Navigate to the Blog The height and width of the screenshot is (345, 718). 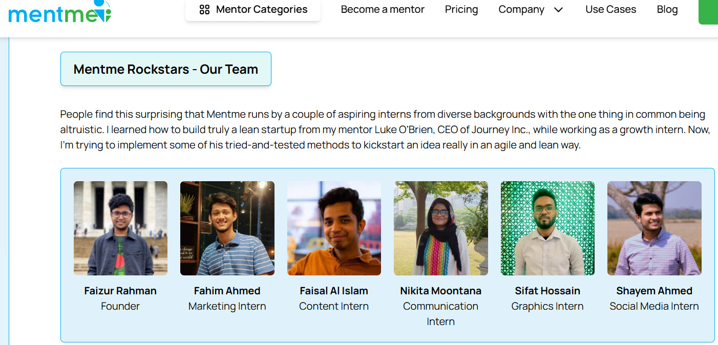coord(667,10)
